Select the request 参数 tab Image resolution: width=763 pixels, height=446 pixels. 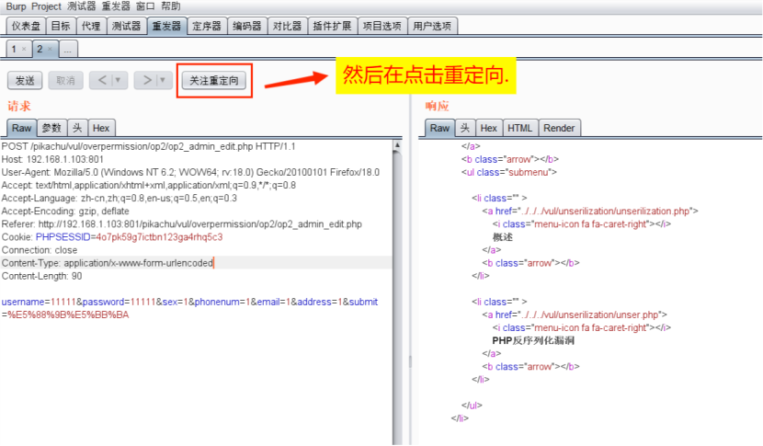pos(51,128)
